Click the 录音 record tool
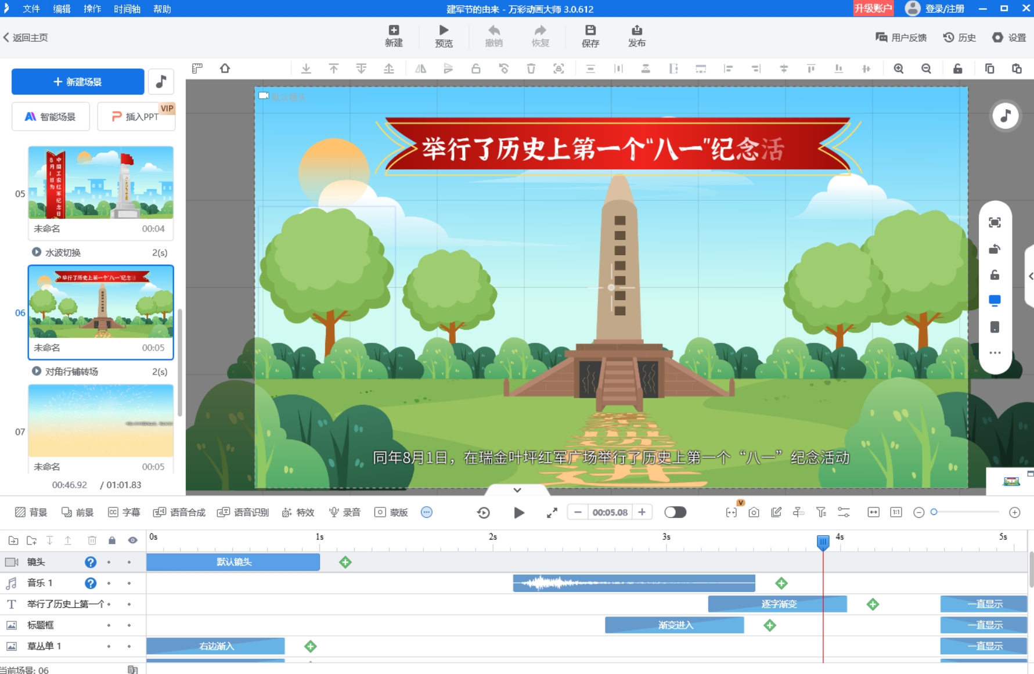1034x674 pixels. click(345, 512)
